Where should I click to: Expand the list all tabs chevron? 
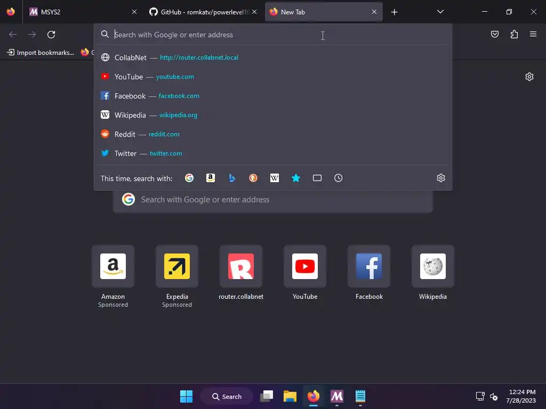click(x=440, y=12)
